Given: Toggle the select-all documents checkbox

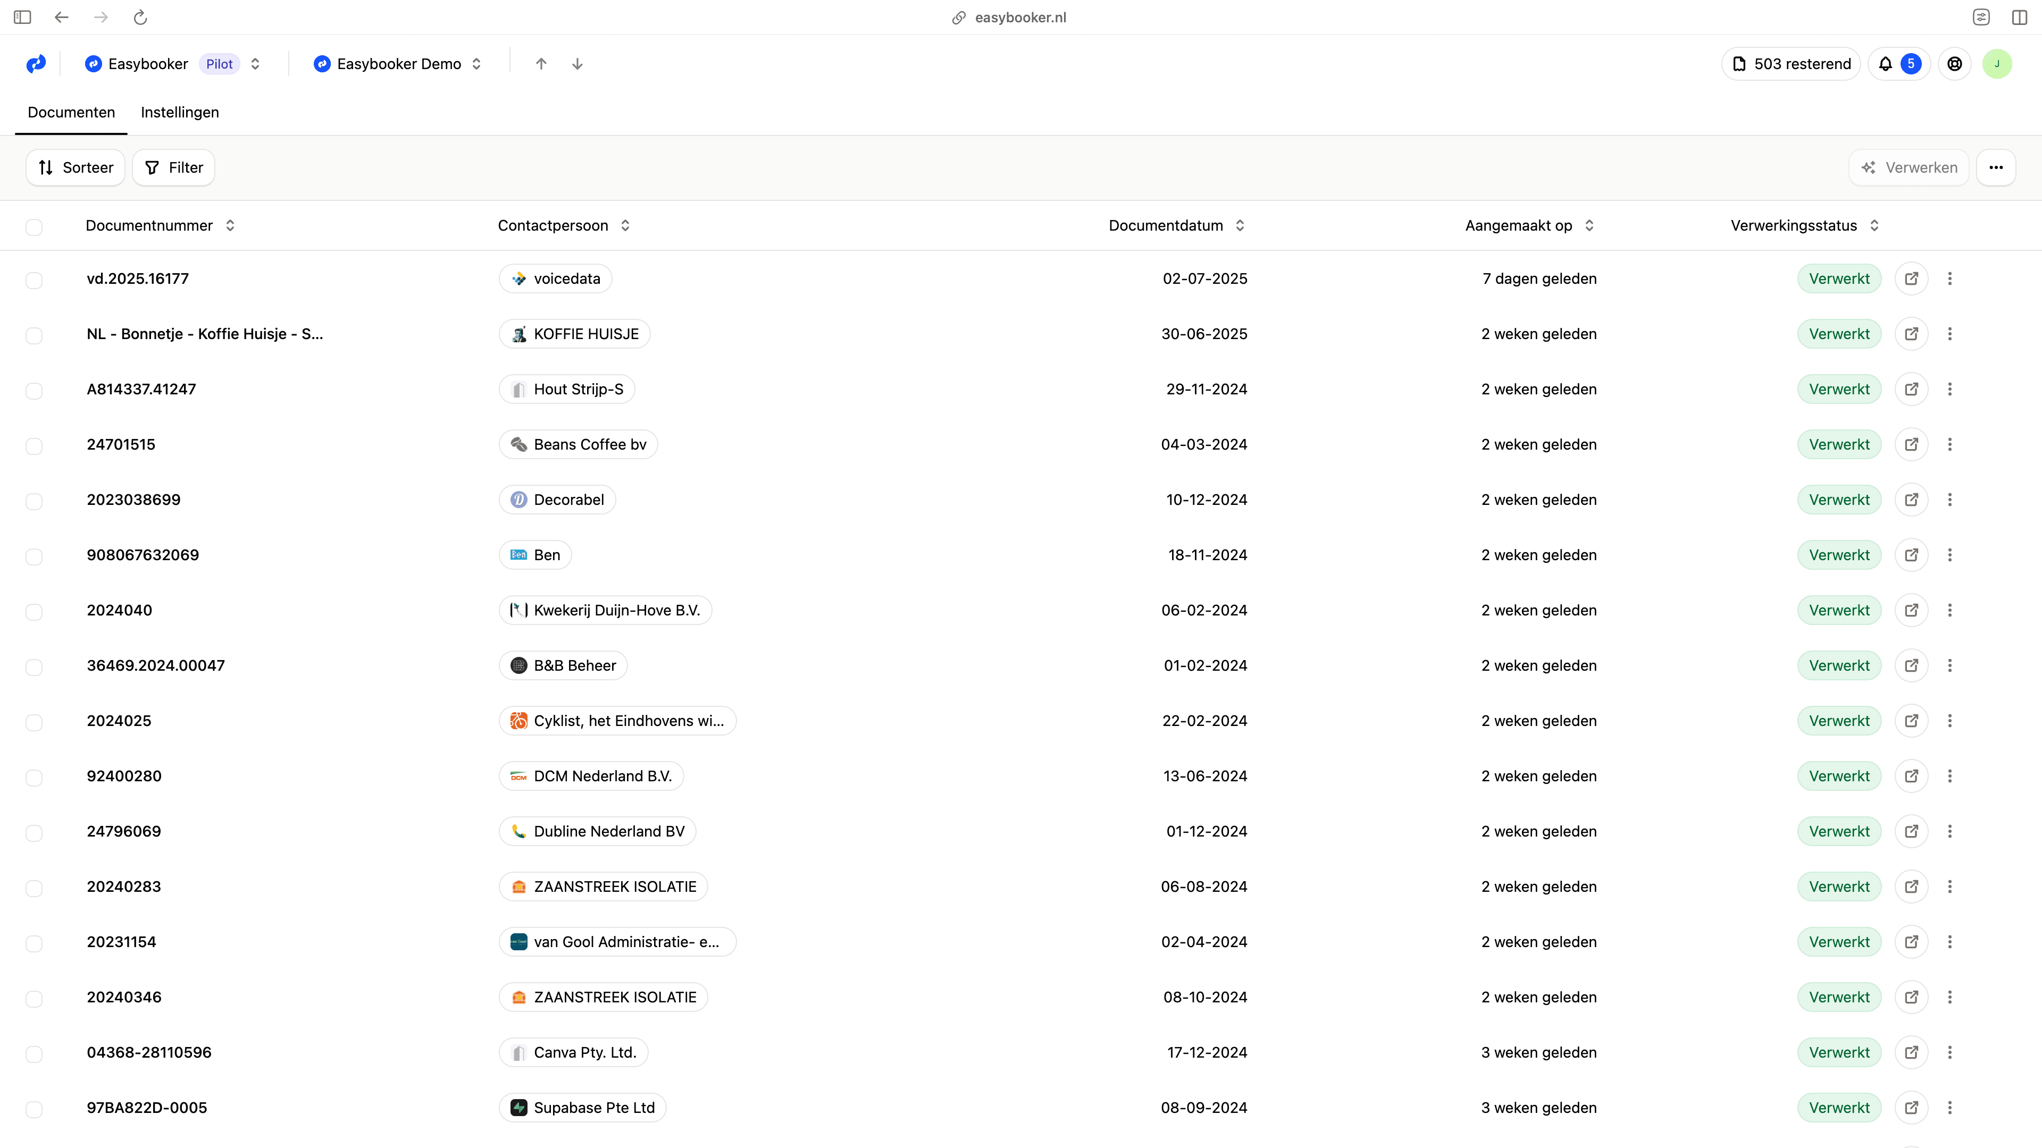Looking at the screenshot, I should click(34, 227).
